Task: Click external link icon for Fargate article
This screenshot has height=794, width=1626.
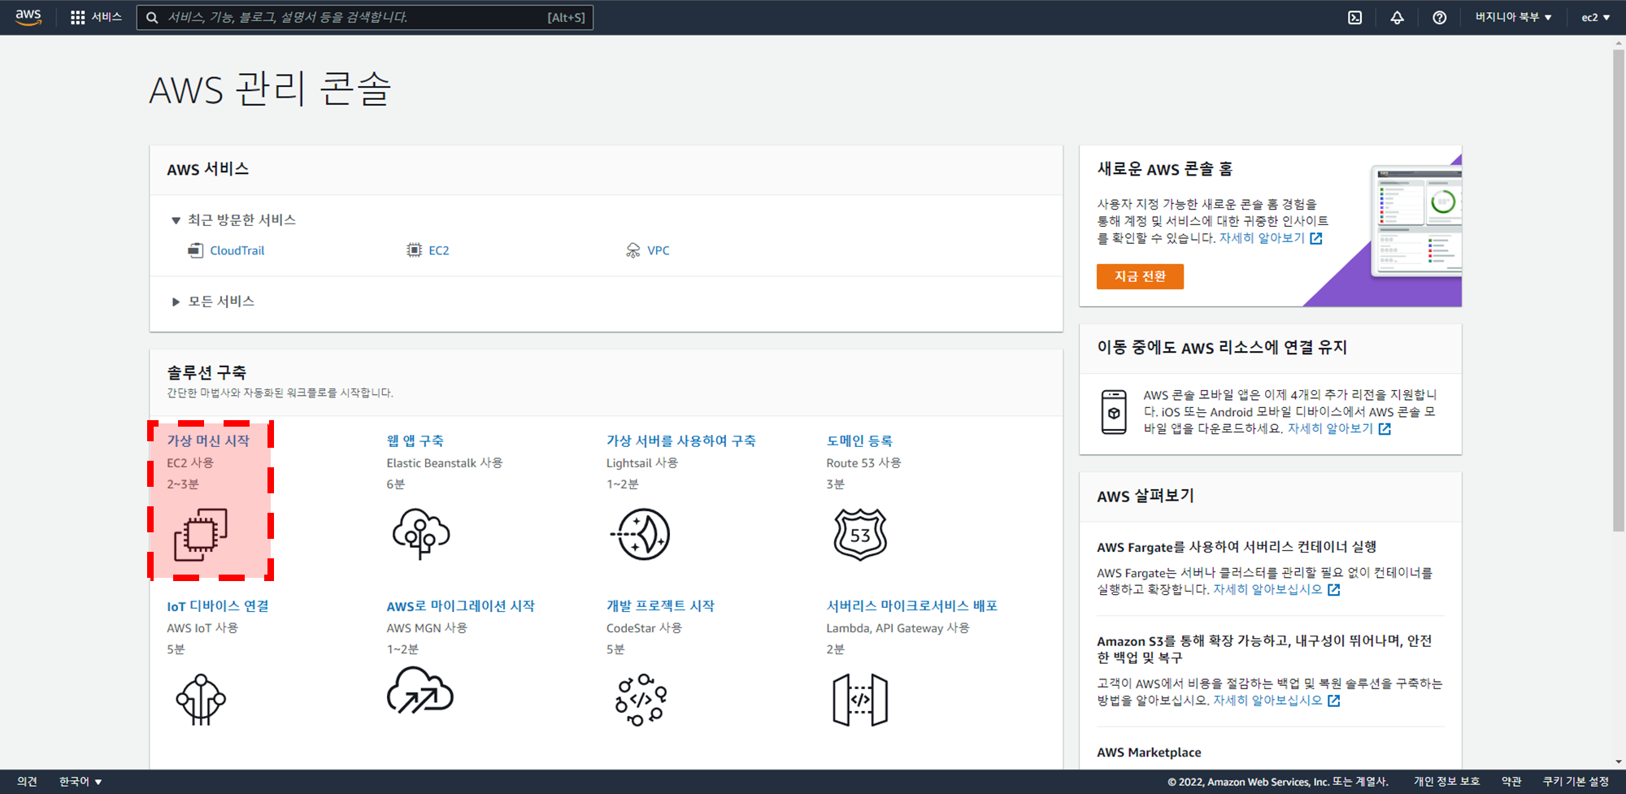Action: tap(1334, 589)
